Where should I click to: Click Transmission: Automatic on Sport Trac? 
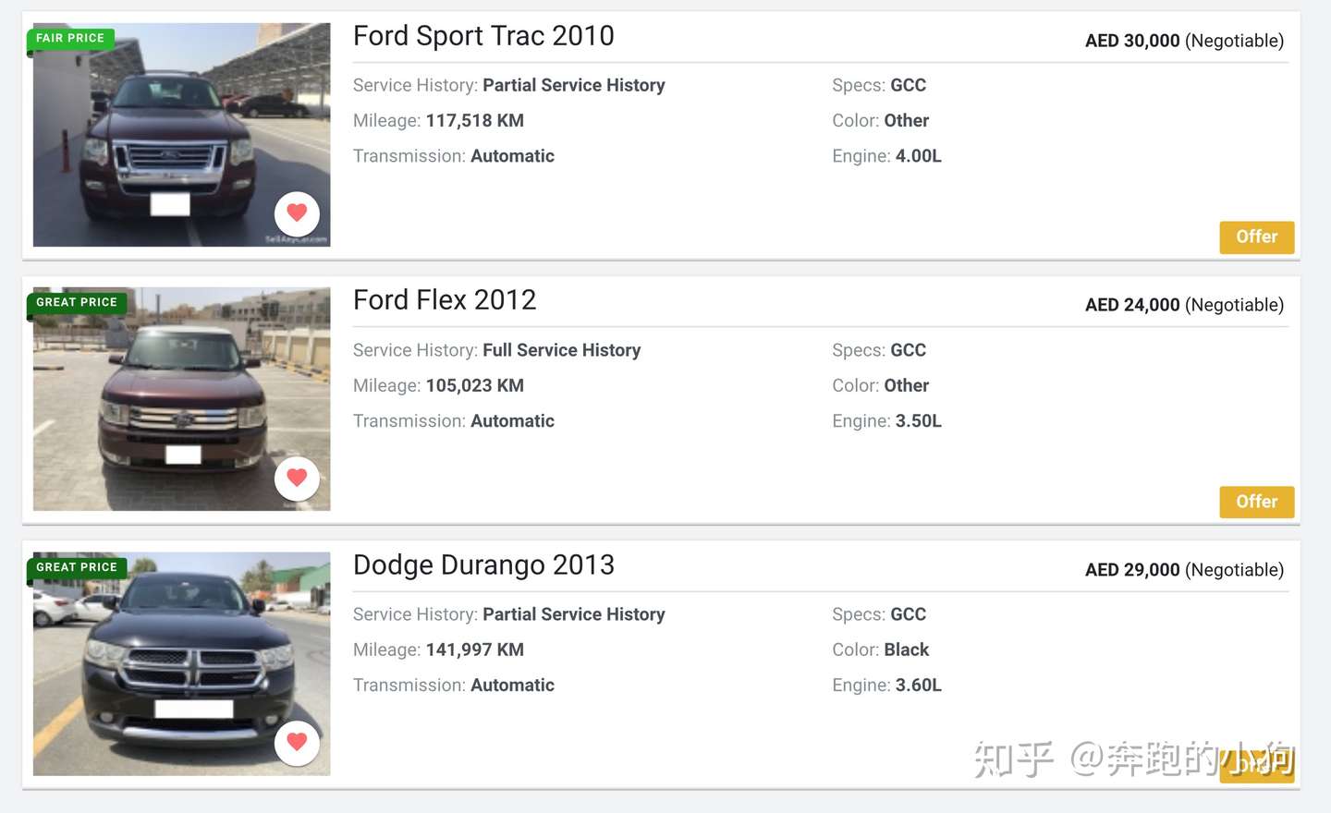[x=454, y=156]
